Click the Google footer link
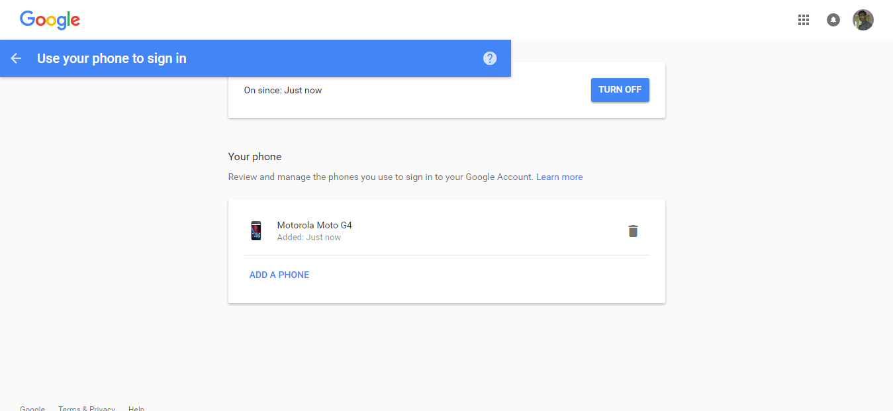This screenshot has height=411, width=893. click(x=32, y=408)
